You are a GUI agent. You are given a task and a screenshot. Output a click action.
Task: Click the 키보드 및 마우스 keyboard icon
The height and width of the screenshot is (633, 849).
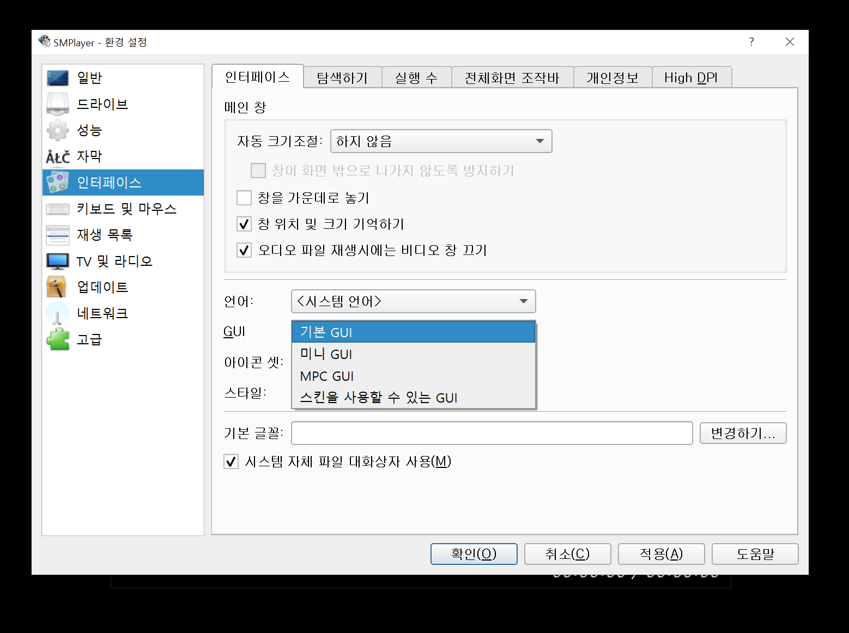click(x=57, y=209)
